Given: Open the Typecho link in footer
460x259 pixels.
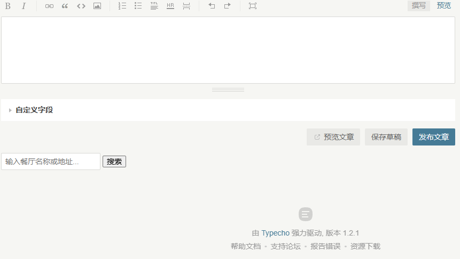Looking at the screenshot, I should (276, 233).
